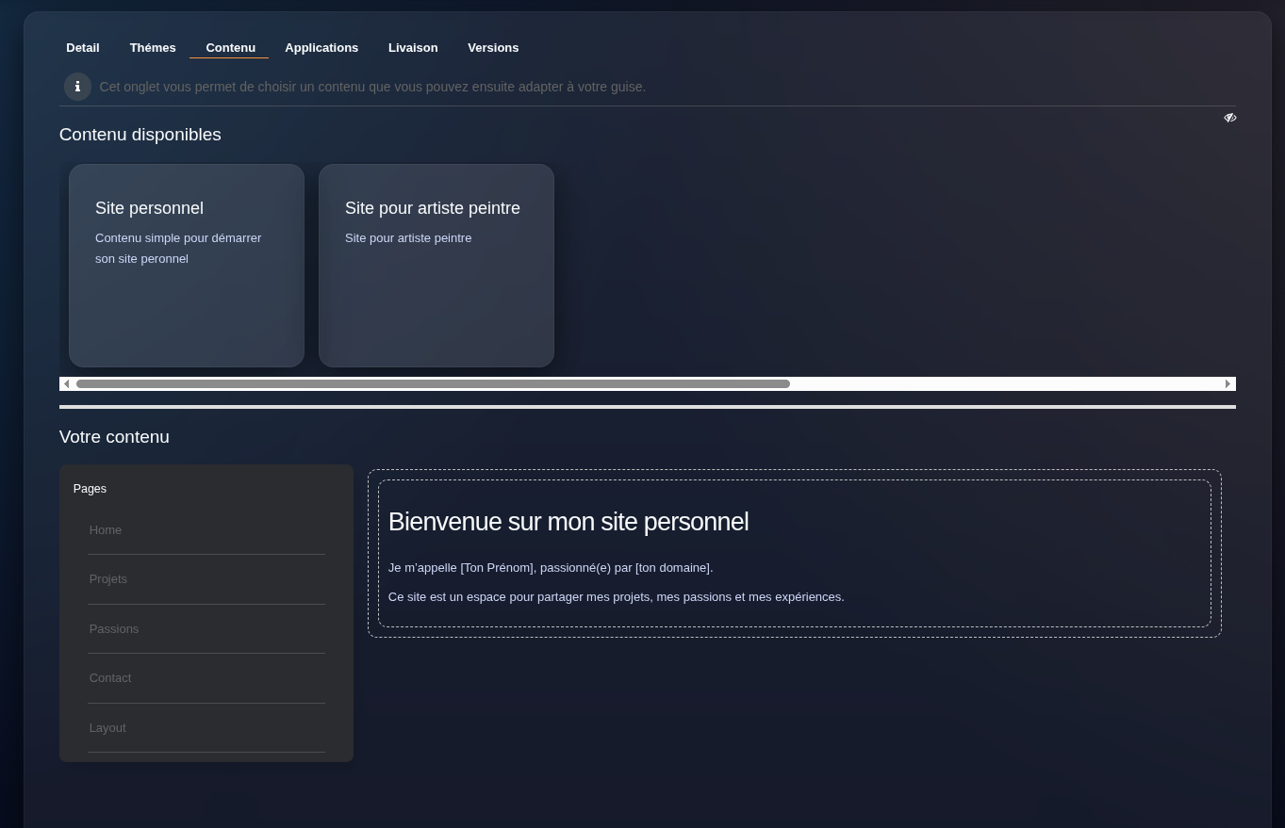
Task: Click the horizontal scrollbar thumb
Action: [x=433, y=384]
